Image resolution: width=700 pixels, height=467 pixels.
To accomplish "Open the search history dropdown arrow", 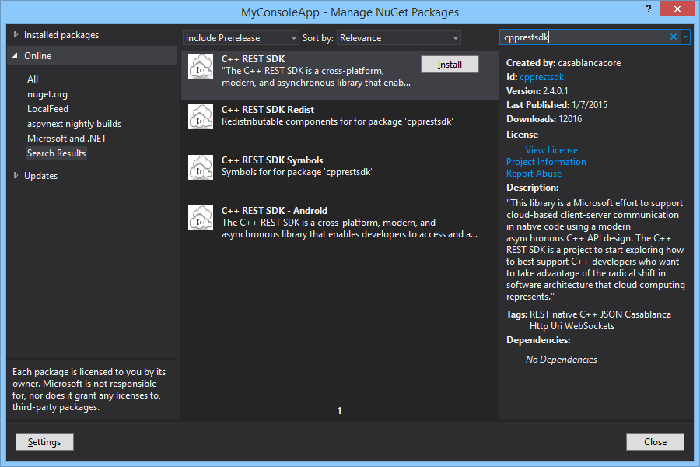I will coord(685,37).
